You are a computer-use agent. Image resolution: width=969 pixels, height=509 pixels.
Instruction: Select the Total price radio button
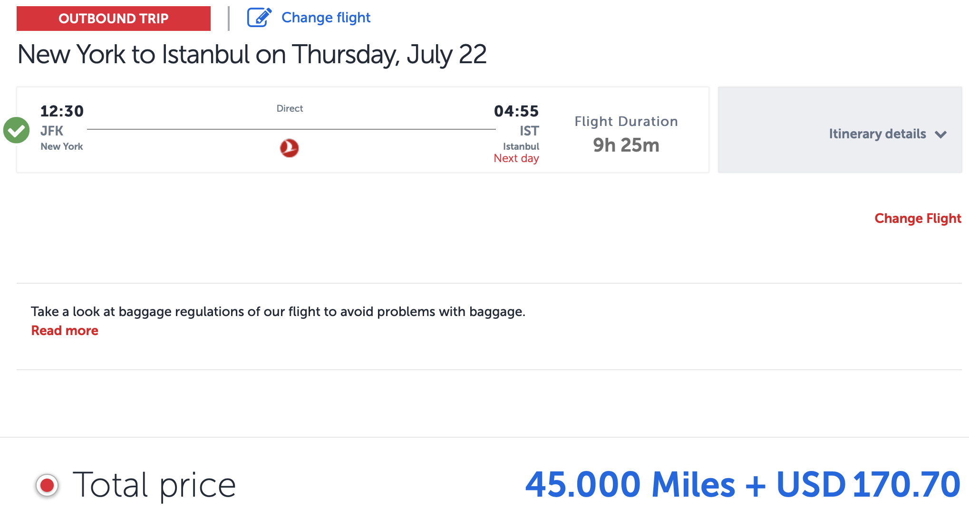tap(46, 485)
